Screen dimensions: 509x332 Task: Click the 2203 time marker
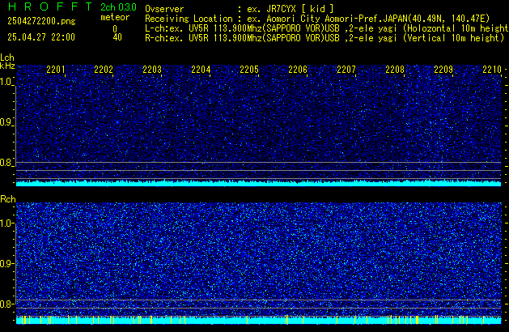click(152, 70)
